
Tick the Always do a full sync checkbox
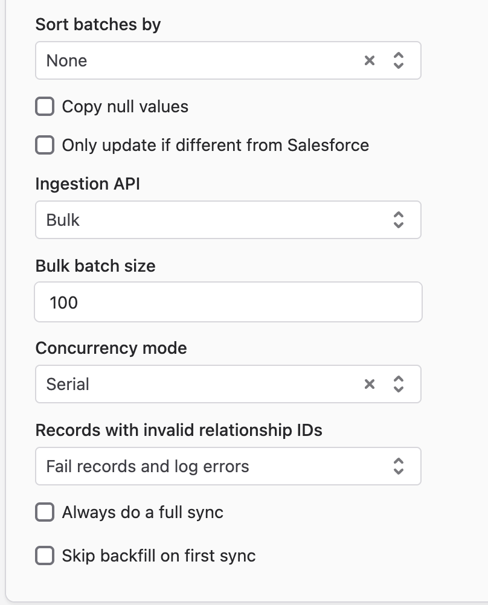point(45,513)
